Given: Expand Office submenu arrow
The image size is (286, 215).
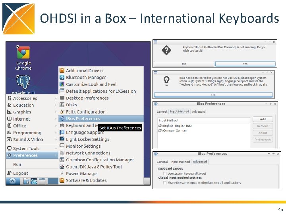Looking at the screenshot, I should [x=56, y=126].
